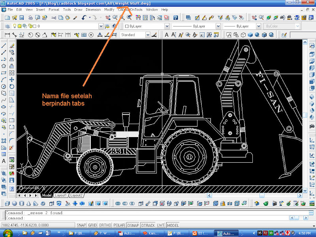The height and width of the screenshot is (237, 316).
Task: Toggle POLAR tracking
Action: [x=119, y=225]
